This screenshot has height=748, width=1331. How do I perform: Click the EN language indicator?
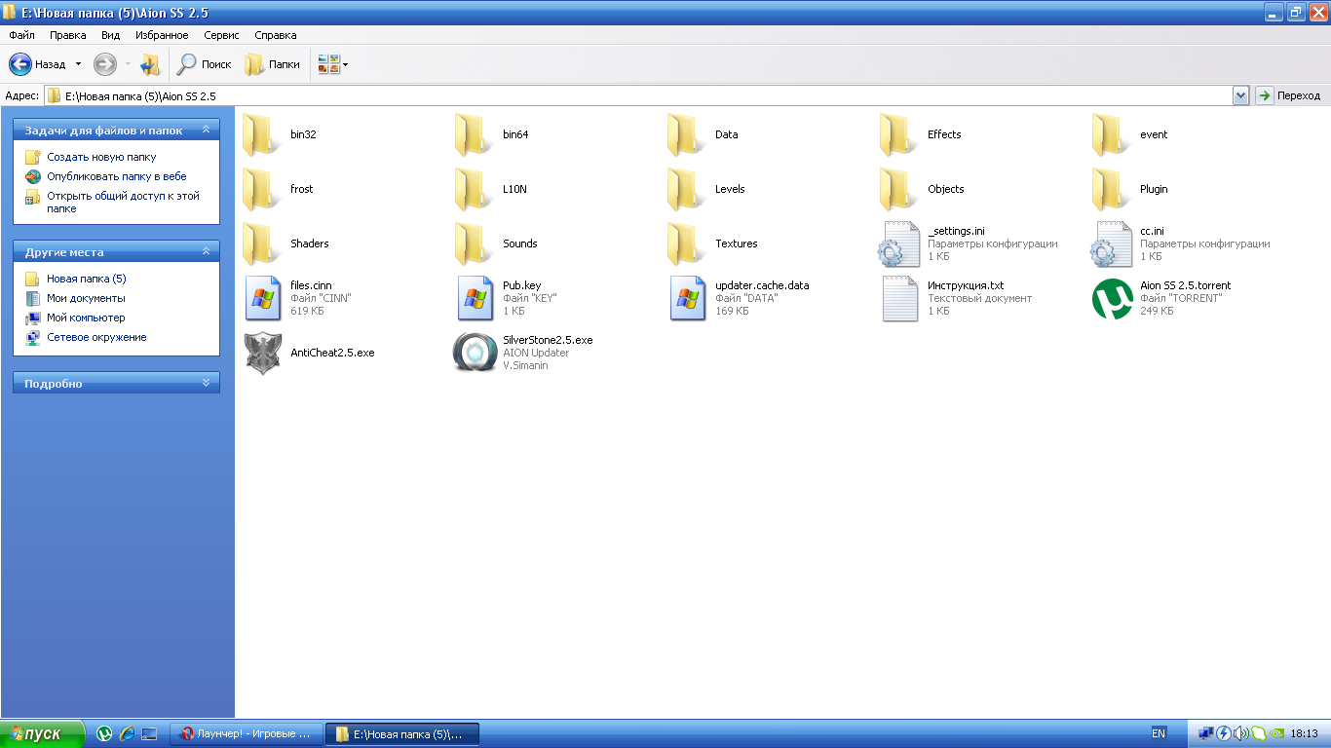[x=1159, y=733]
